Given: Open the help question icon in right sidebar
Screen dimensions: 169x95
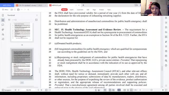Looking at the screenshot, I should tap(166, 65).
